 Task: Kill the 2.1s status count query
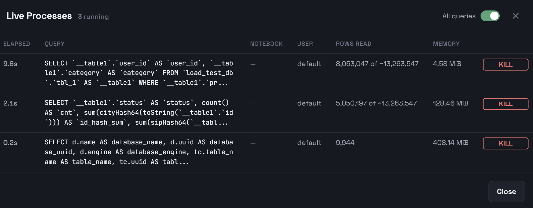click(x=505, y=104)
